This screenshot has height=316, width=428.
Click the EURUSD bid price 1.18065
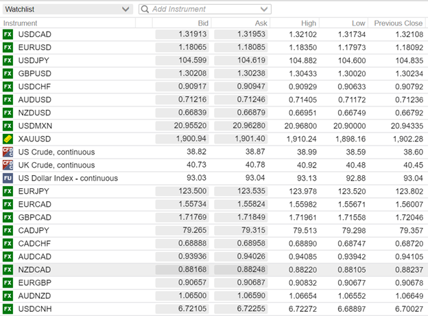pos(182,47)
